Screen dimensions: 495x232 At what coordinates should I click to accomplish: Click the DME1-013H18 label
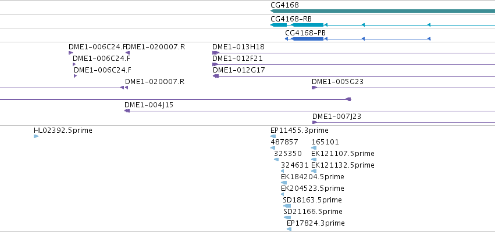(x=238, y=47)
